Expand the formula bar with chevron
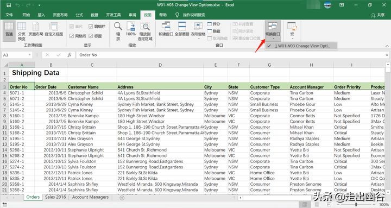Screen dimensions: 391x208 pyautogui.click(x=387, y=55)
